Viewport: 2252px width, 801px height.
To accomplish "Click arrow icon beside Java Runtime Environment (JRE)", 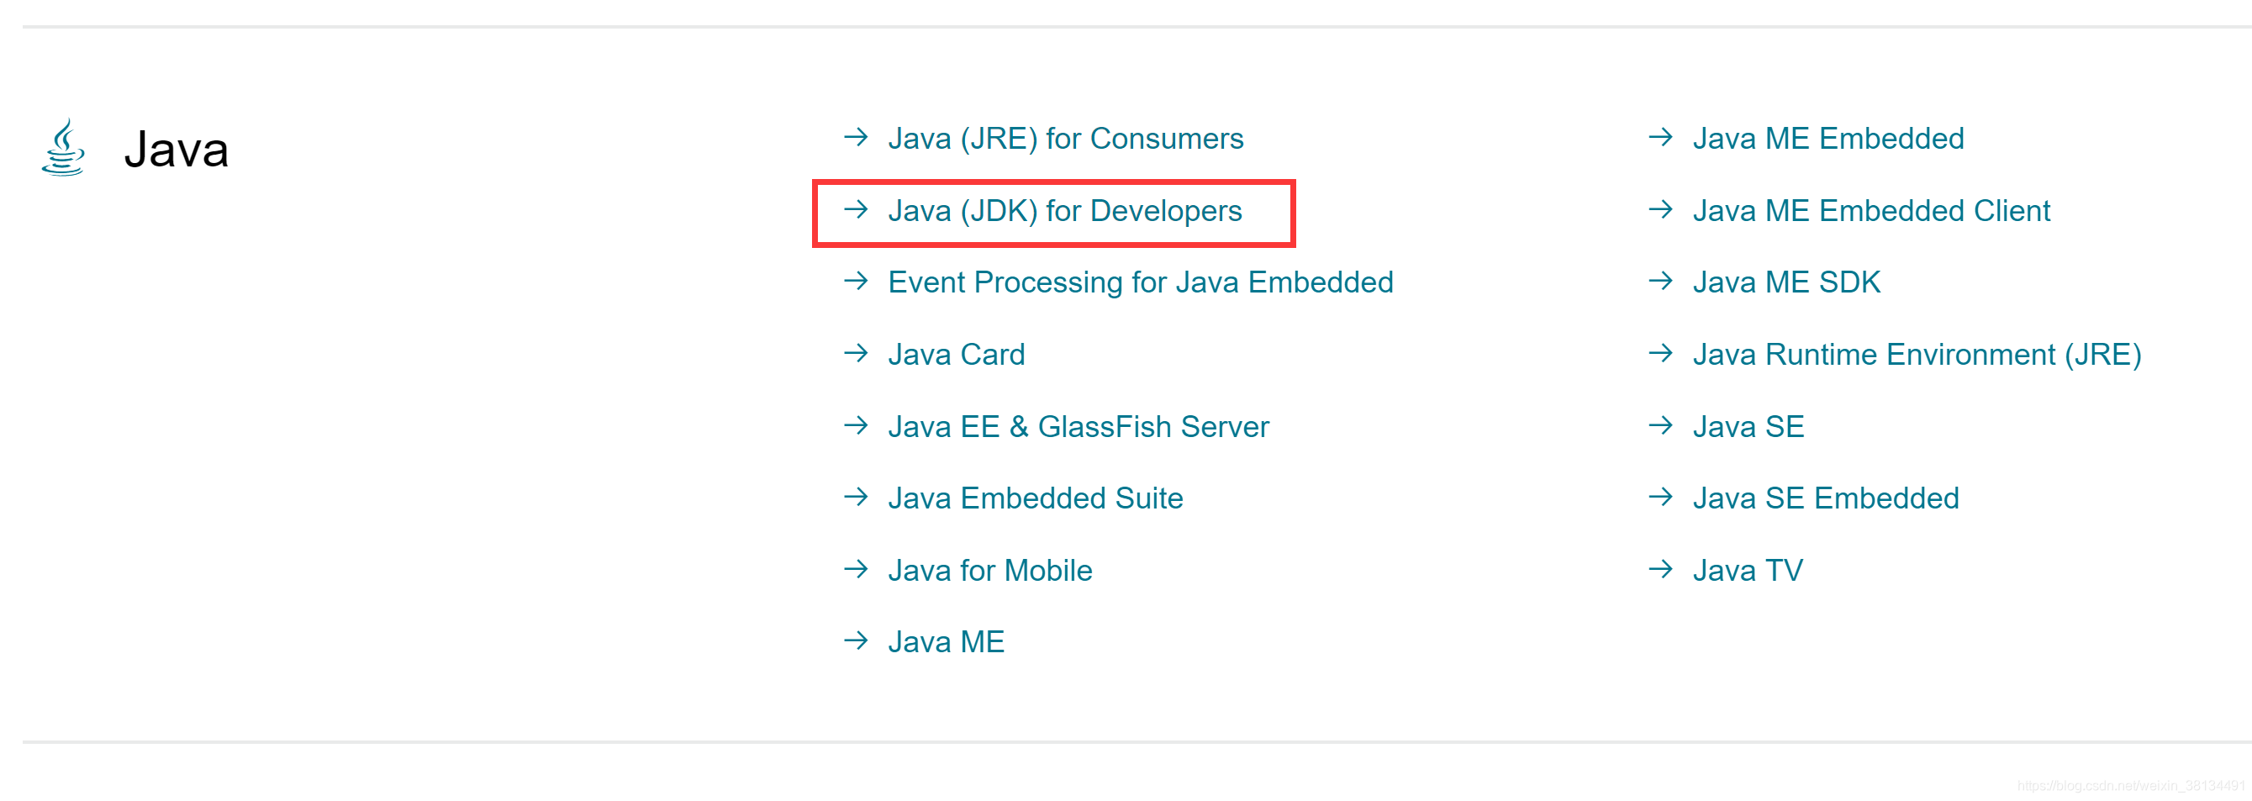I will (1660, 353).
